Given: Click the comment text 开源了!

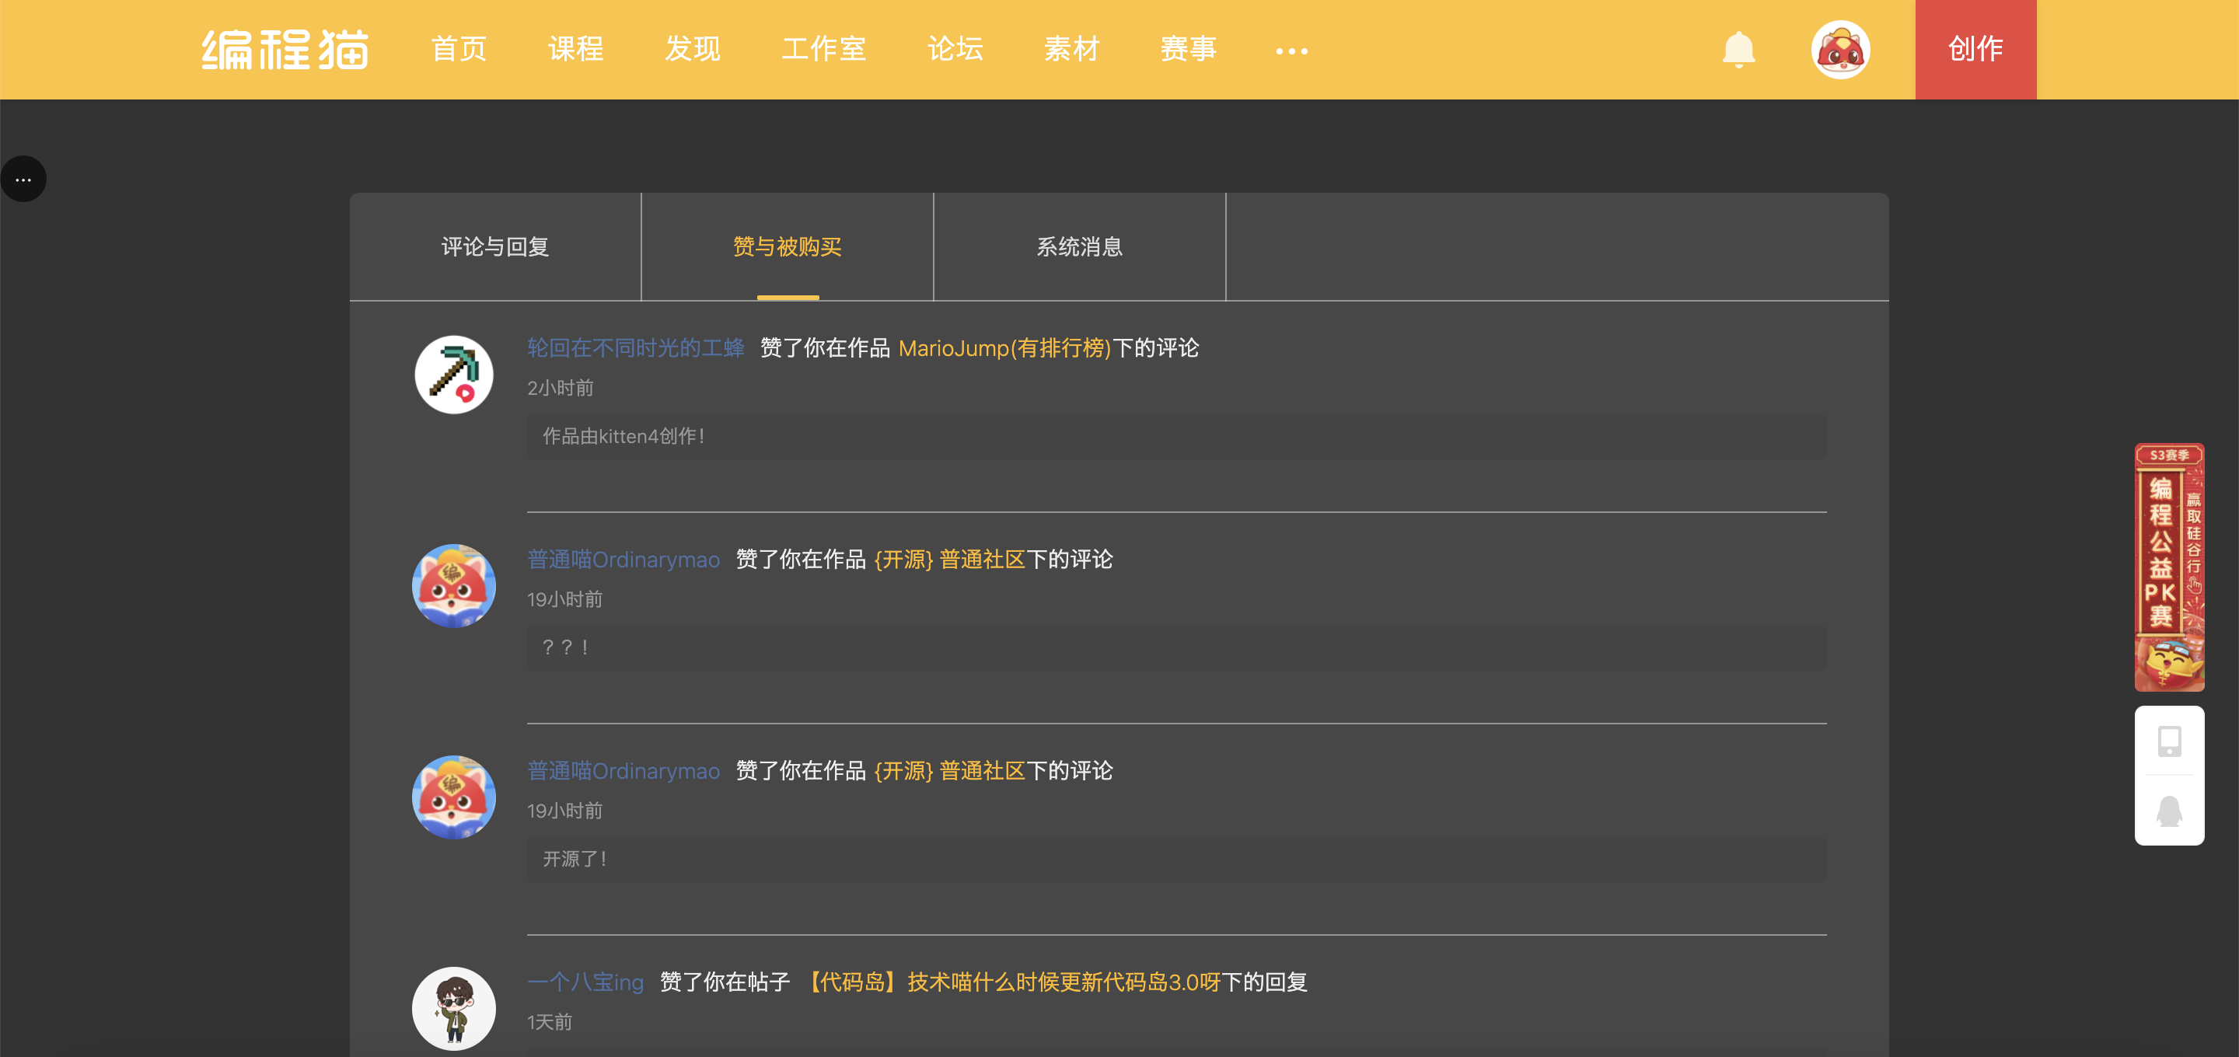Looking at the screenshot, I should 575,859.
